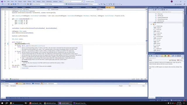This screenshot has width=187, height=105.
Task: Switch to the Firefox LearnOpenGL taskbar window
Action: [x=36, y=103]
